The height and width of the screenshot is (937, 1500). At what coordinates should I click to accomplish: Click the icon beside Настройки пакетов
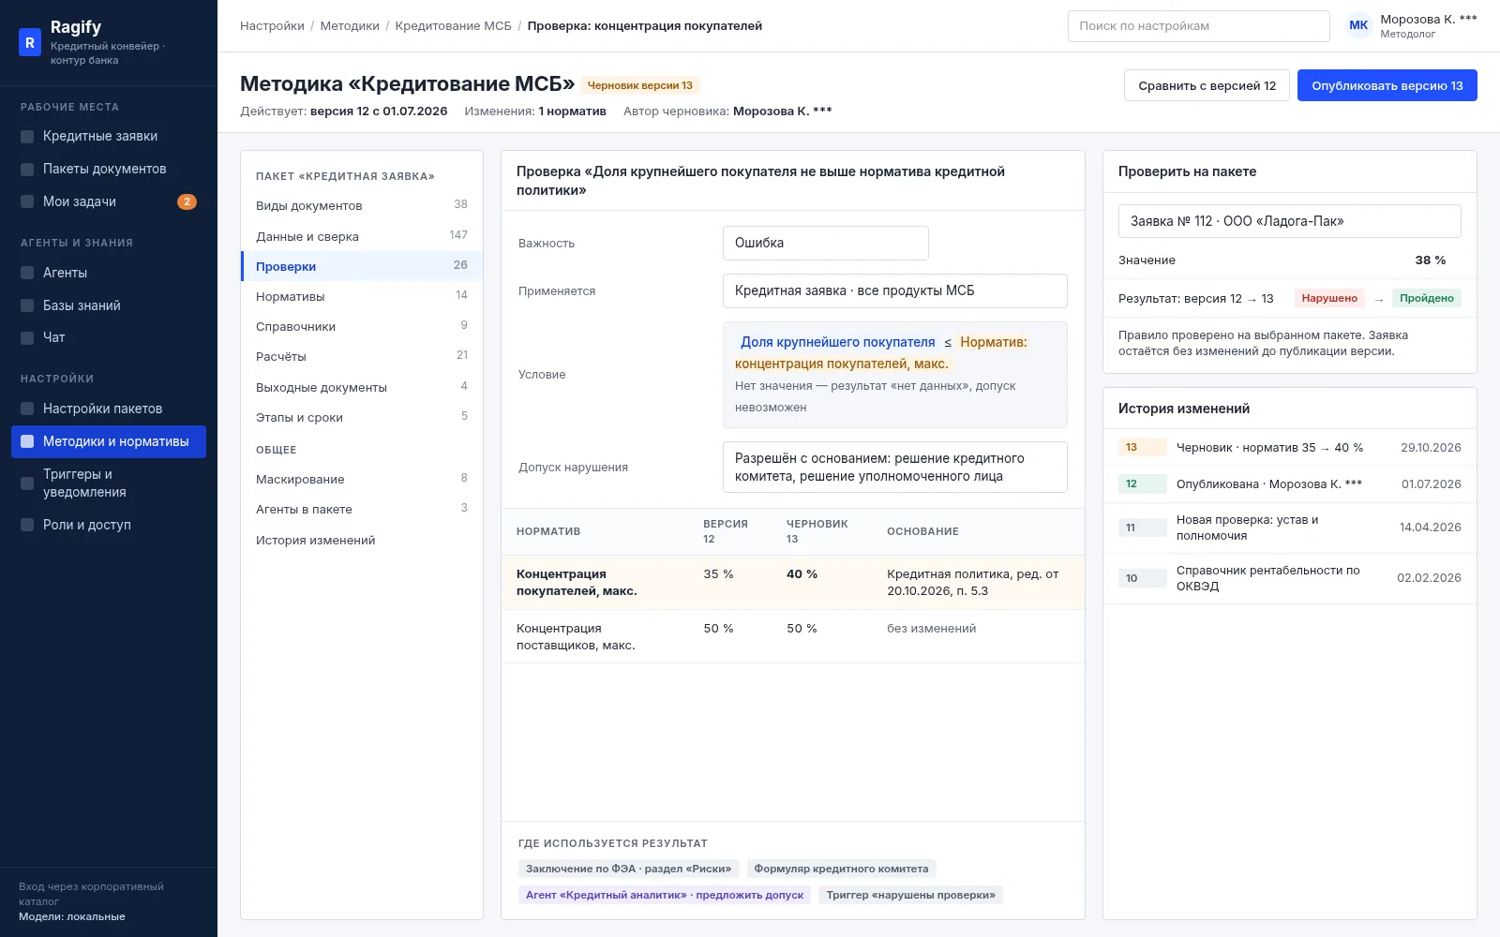(x=27, y=409)
